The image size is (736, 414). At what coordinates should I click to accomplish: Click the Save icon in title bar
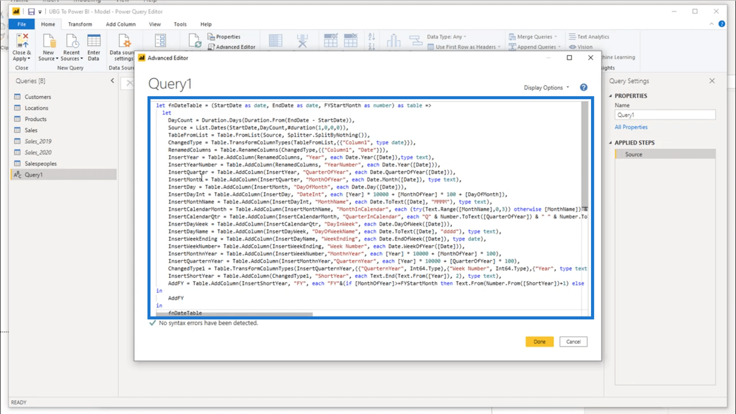pos(31,11)
